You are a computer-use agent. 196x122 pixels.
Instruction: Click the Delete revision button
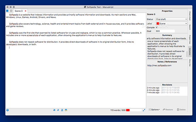click(181, 110)
